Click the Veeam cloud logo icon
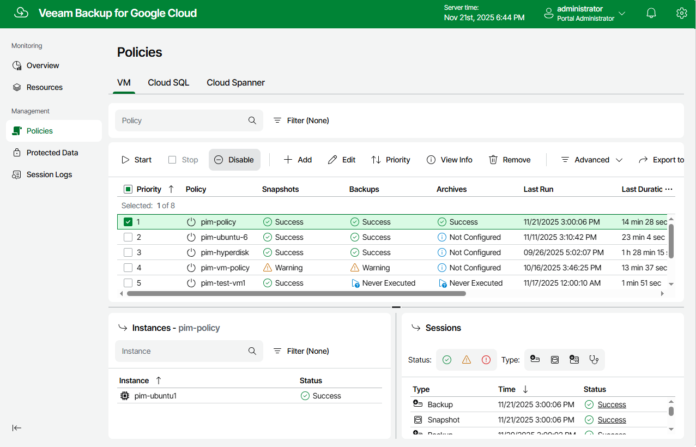The width and height of the screenshot is (696, 447). [21, 13]
